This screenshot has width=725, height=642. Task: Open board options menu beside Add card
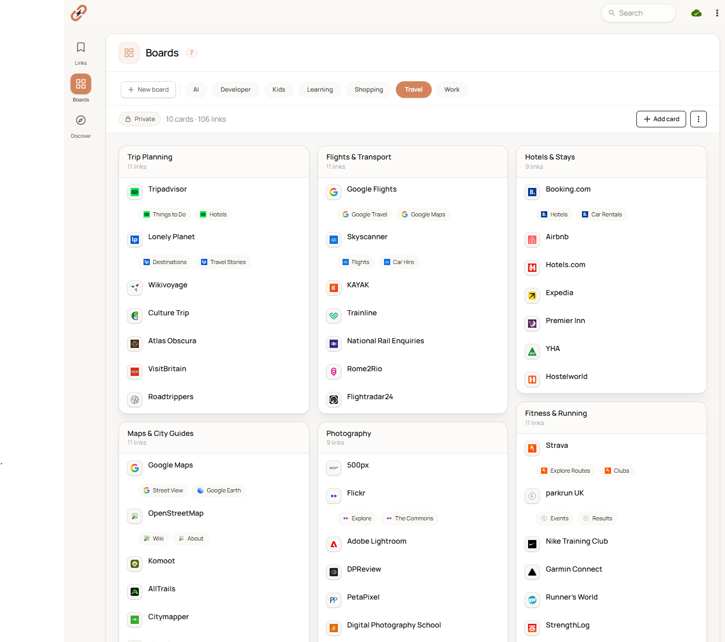point(699,119)
